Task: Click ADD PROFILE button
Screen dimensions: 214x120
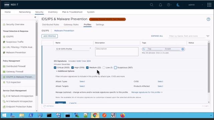Action: (49, 36)
